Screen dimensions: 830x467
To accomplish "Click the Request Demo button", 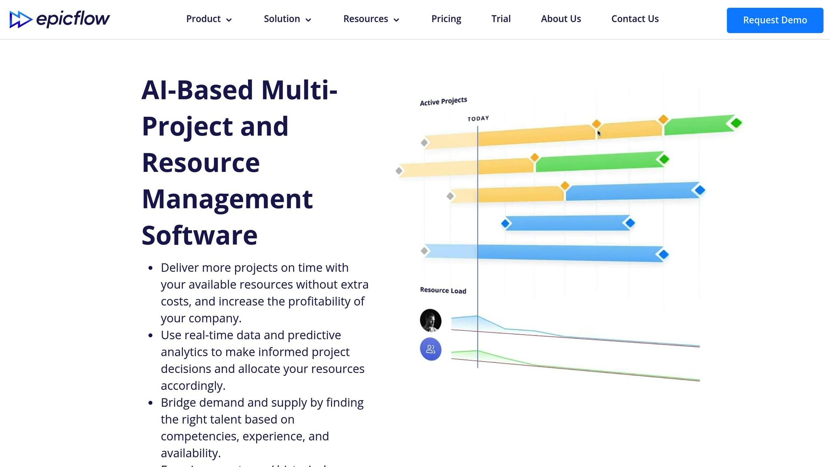I will 774,20.
